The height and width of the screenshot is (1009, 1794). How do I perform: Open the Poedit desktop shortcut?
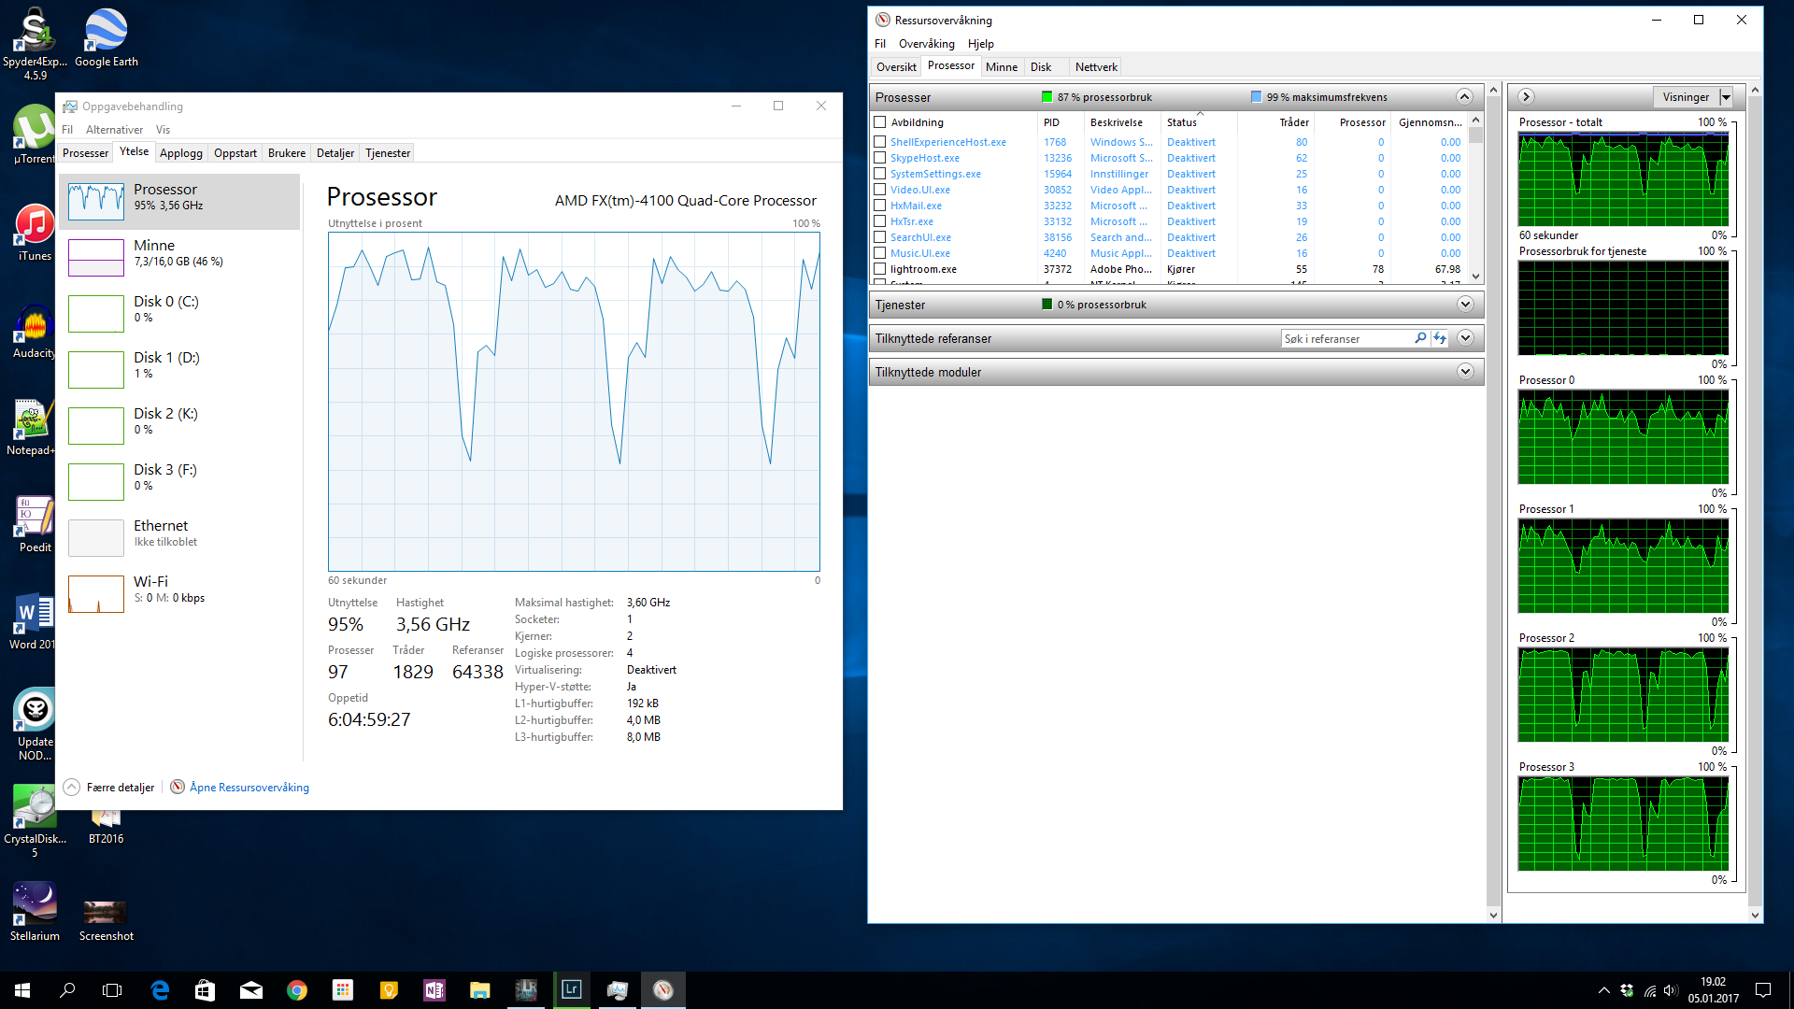pos(35,523)
